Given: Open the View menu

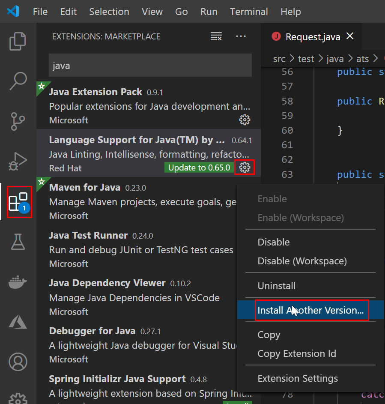Looking at the screenshot, I should (x=152, y=12).
